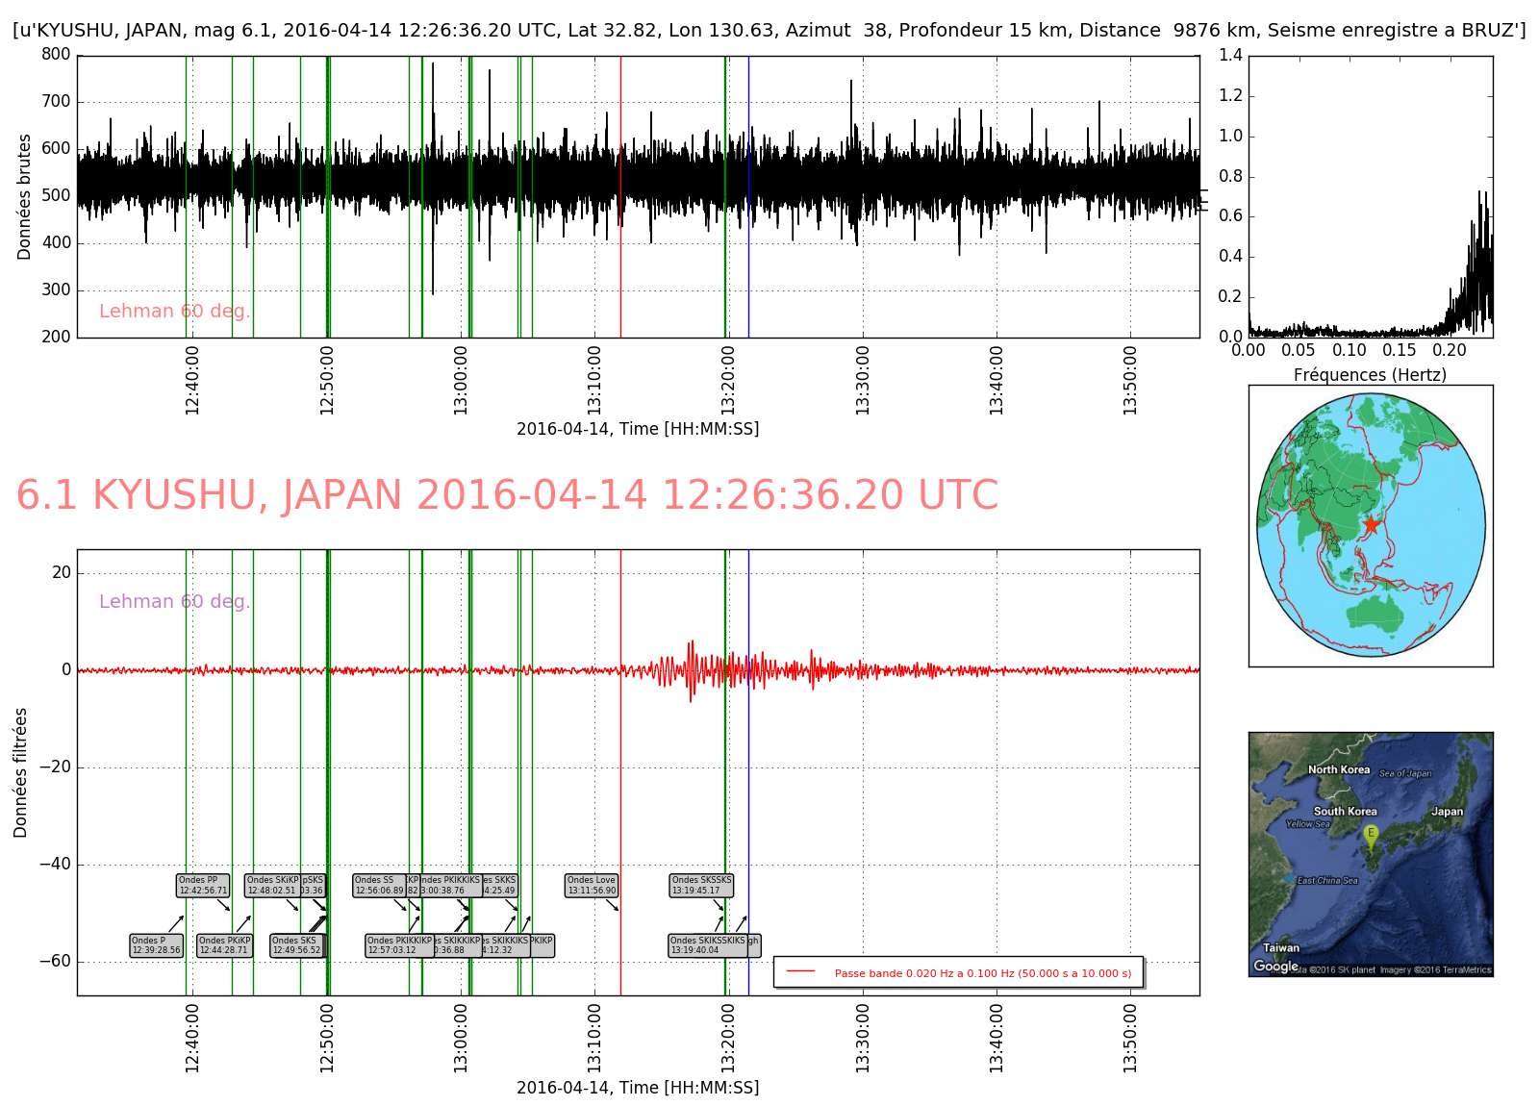Image resolution: width=1539 pixels, height=1106 pixels.
Task: Click the Fréquences (Hertz) axis label
Action: click(1370, 375)
